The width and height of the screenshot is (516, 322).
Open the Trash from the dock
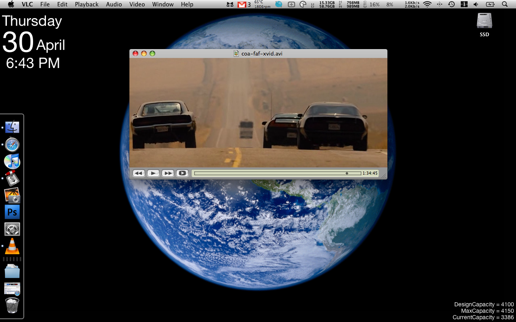(12, 305)
